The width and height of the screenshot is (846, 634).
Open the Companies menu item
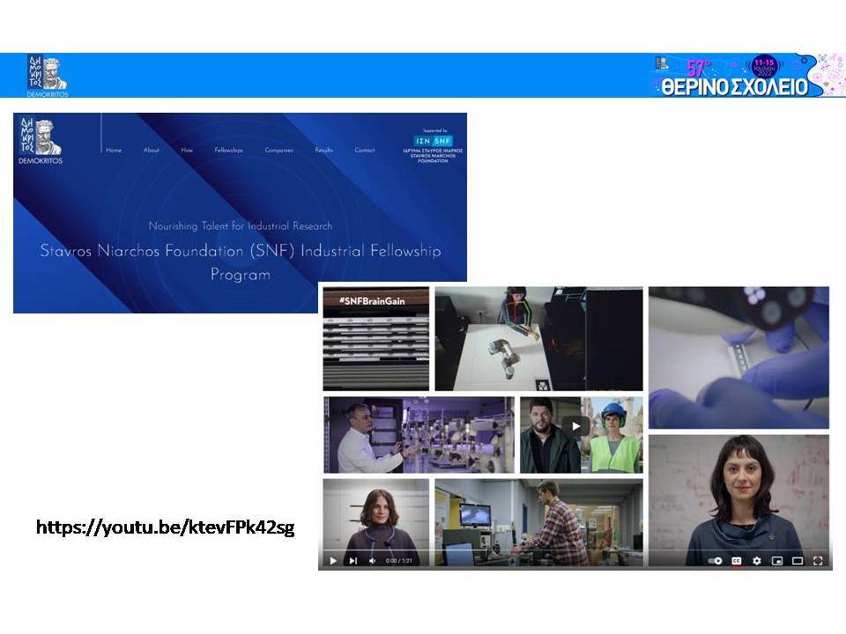click(279, 151)
